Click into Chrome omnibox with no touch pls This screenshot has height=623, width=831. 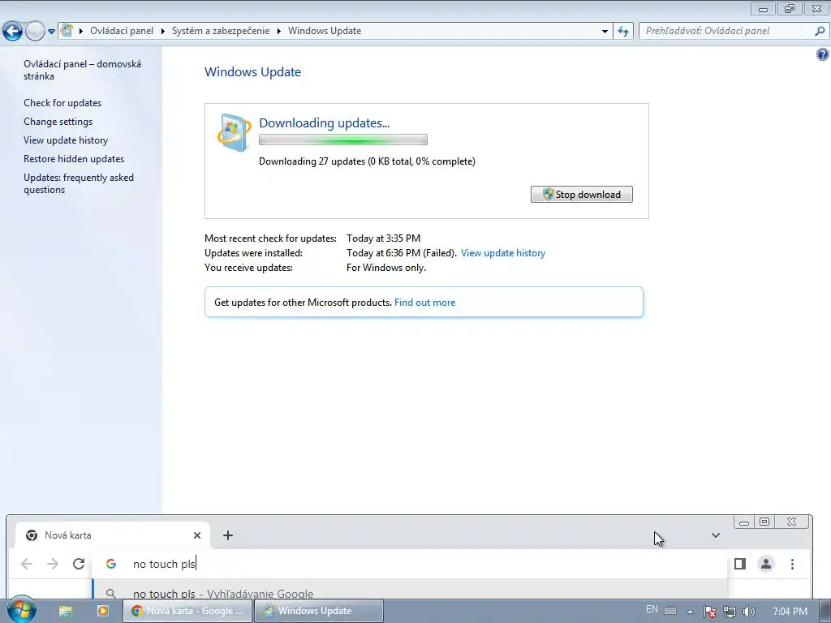click(409, 564)
